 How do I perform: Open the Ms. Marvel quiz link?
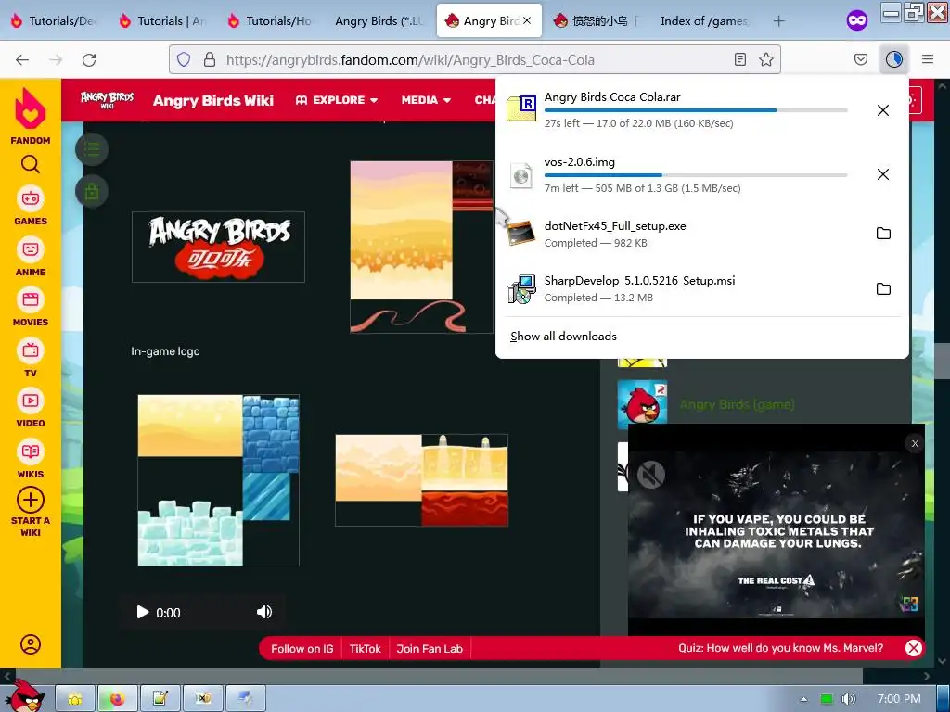coord(780,648)
